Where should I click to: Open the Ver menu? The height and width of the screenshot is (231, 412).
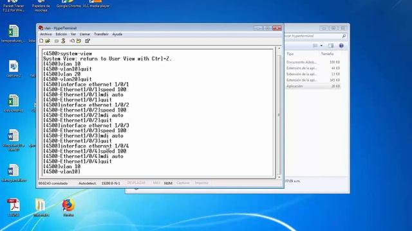point(73,34)
